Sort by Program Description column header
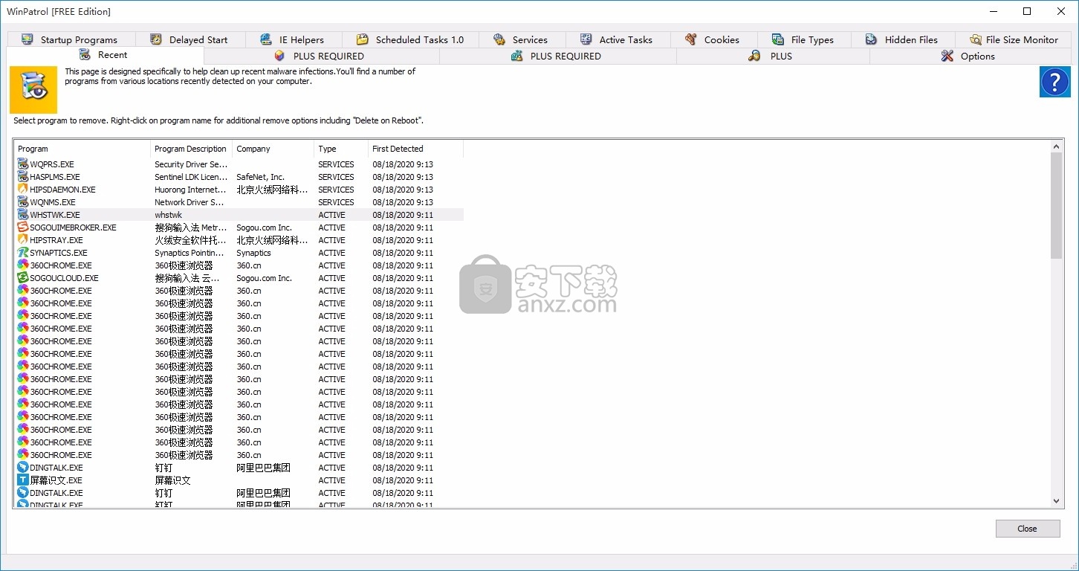Image resolution: width=1079 pixels, height=571 pixels. click(x=192, y=149)
